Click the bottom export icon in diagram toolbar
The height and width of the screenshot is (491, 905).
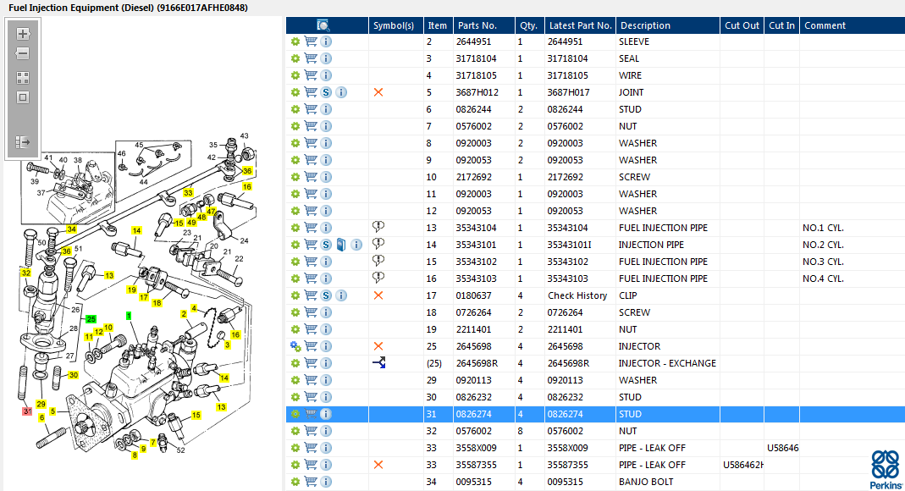pyautogui.click(x=23, y=142)
